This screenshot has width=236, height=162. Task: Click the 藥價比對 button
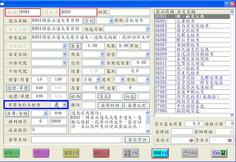[x=137, y=105]
